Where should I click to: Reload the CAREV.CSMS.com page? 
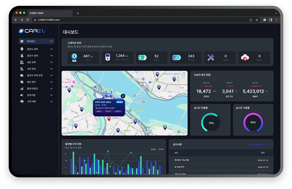(x=28, y=20)
